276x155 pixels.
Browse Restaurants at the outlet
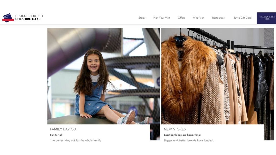(219, 18)
